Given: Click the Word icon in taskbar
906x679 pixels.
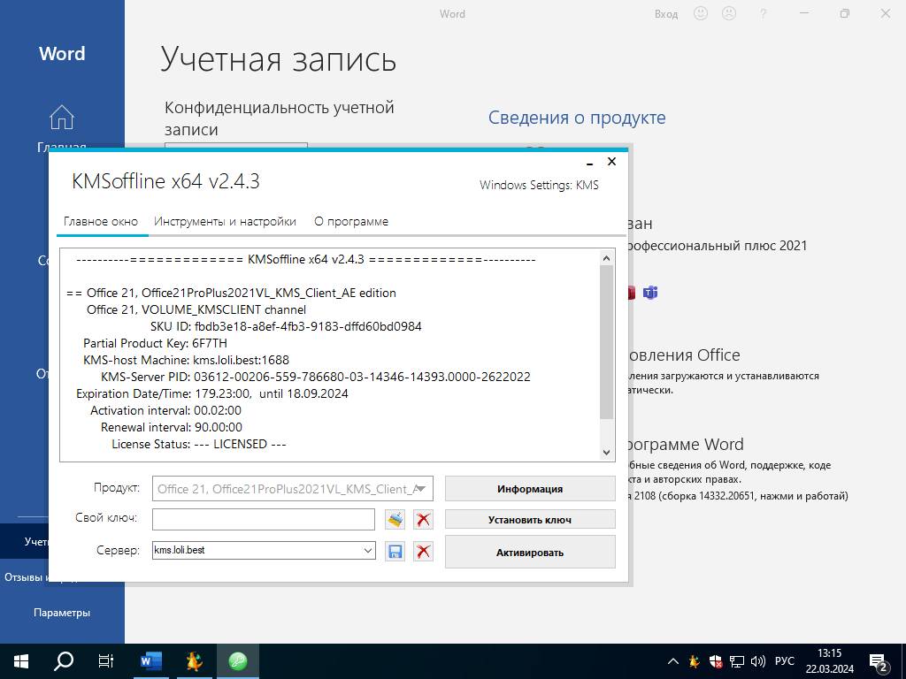Looking at the screenshot, I should tap(150, 661).
